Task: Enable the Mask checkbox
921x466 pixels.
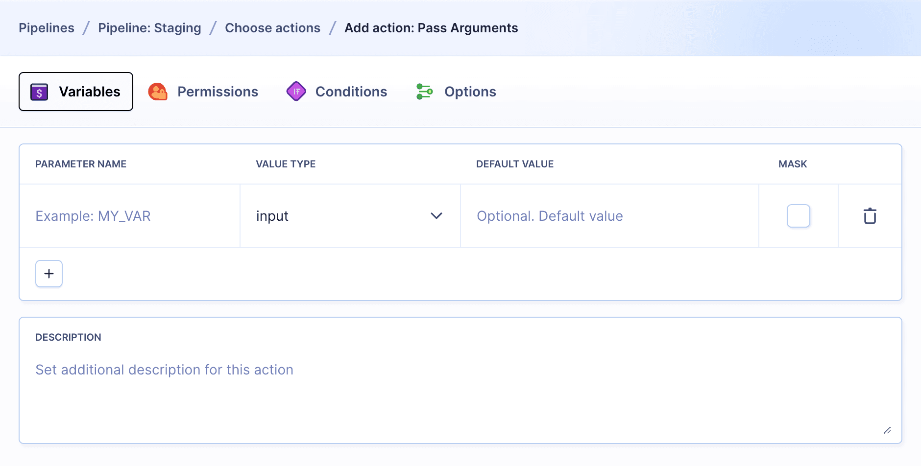Action: tap(798, 216)
